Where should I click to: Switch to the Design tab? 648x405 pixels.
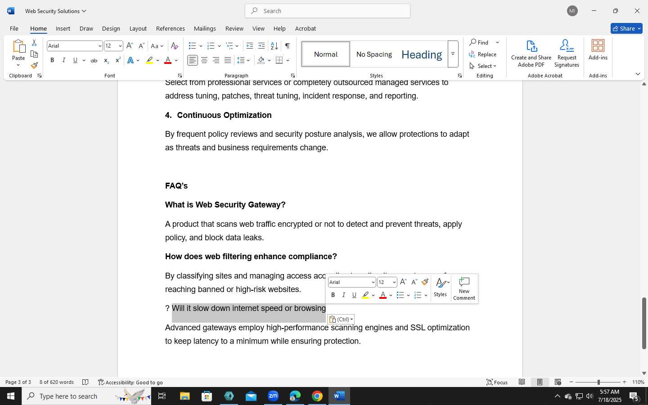point(111,28)
